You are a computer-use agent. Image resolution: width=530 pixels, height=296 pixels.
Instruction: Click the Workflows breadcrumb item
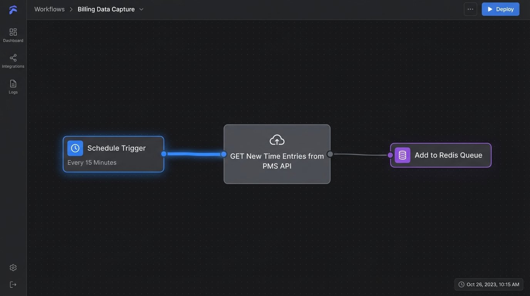(49, 9)
